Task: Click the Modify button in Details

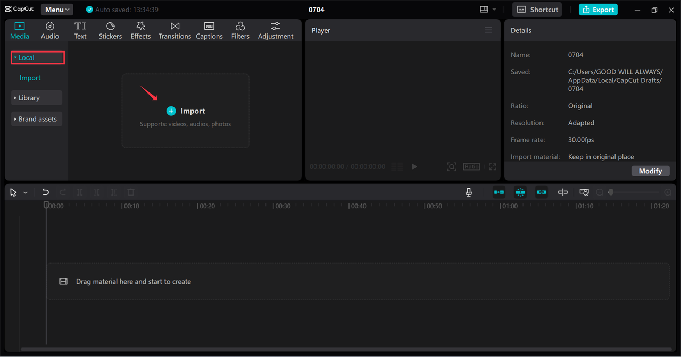Action: tap(650, 171)
